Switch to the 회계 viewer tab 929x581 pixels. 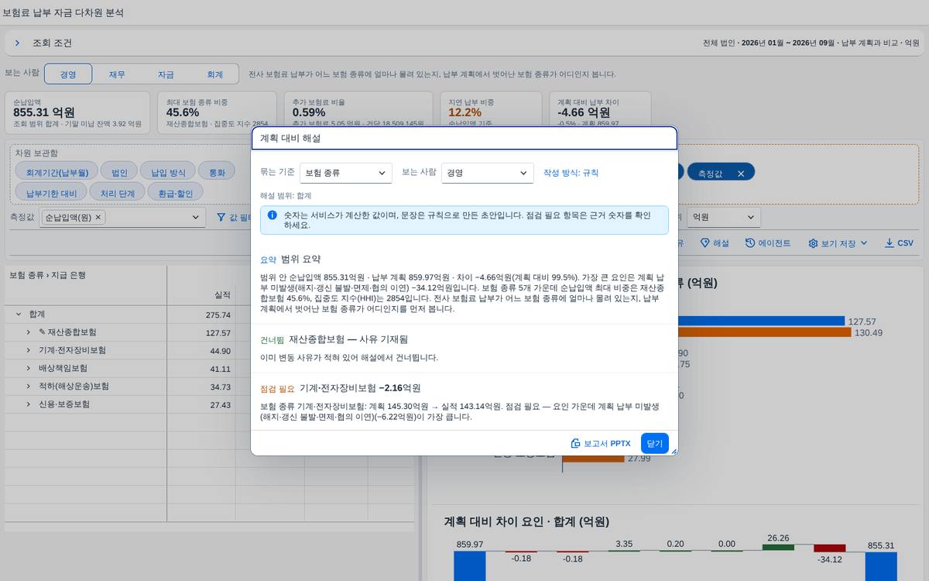(214, 74)
